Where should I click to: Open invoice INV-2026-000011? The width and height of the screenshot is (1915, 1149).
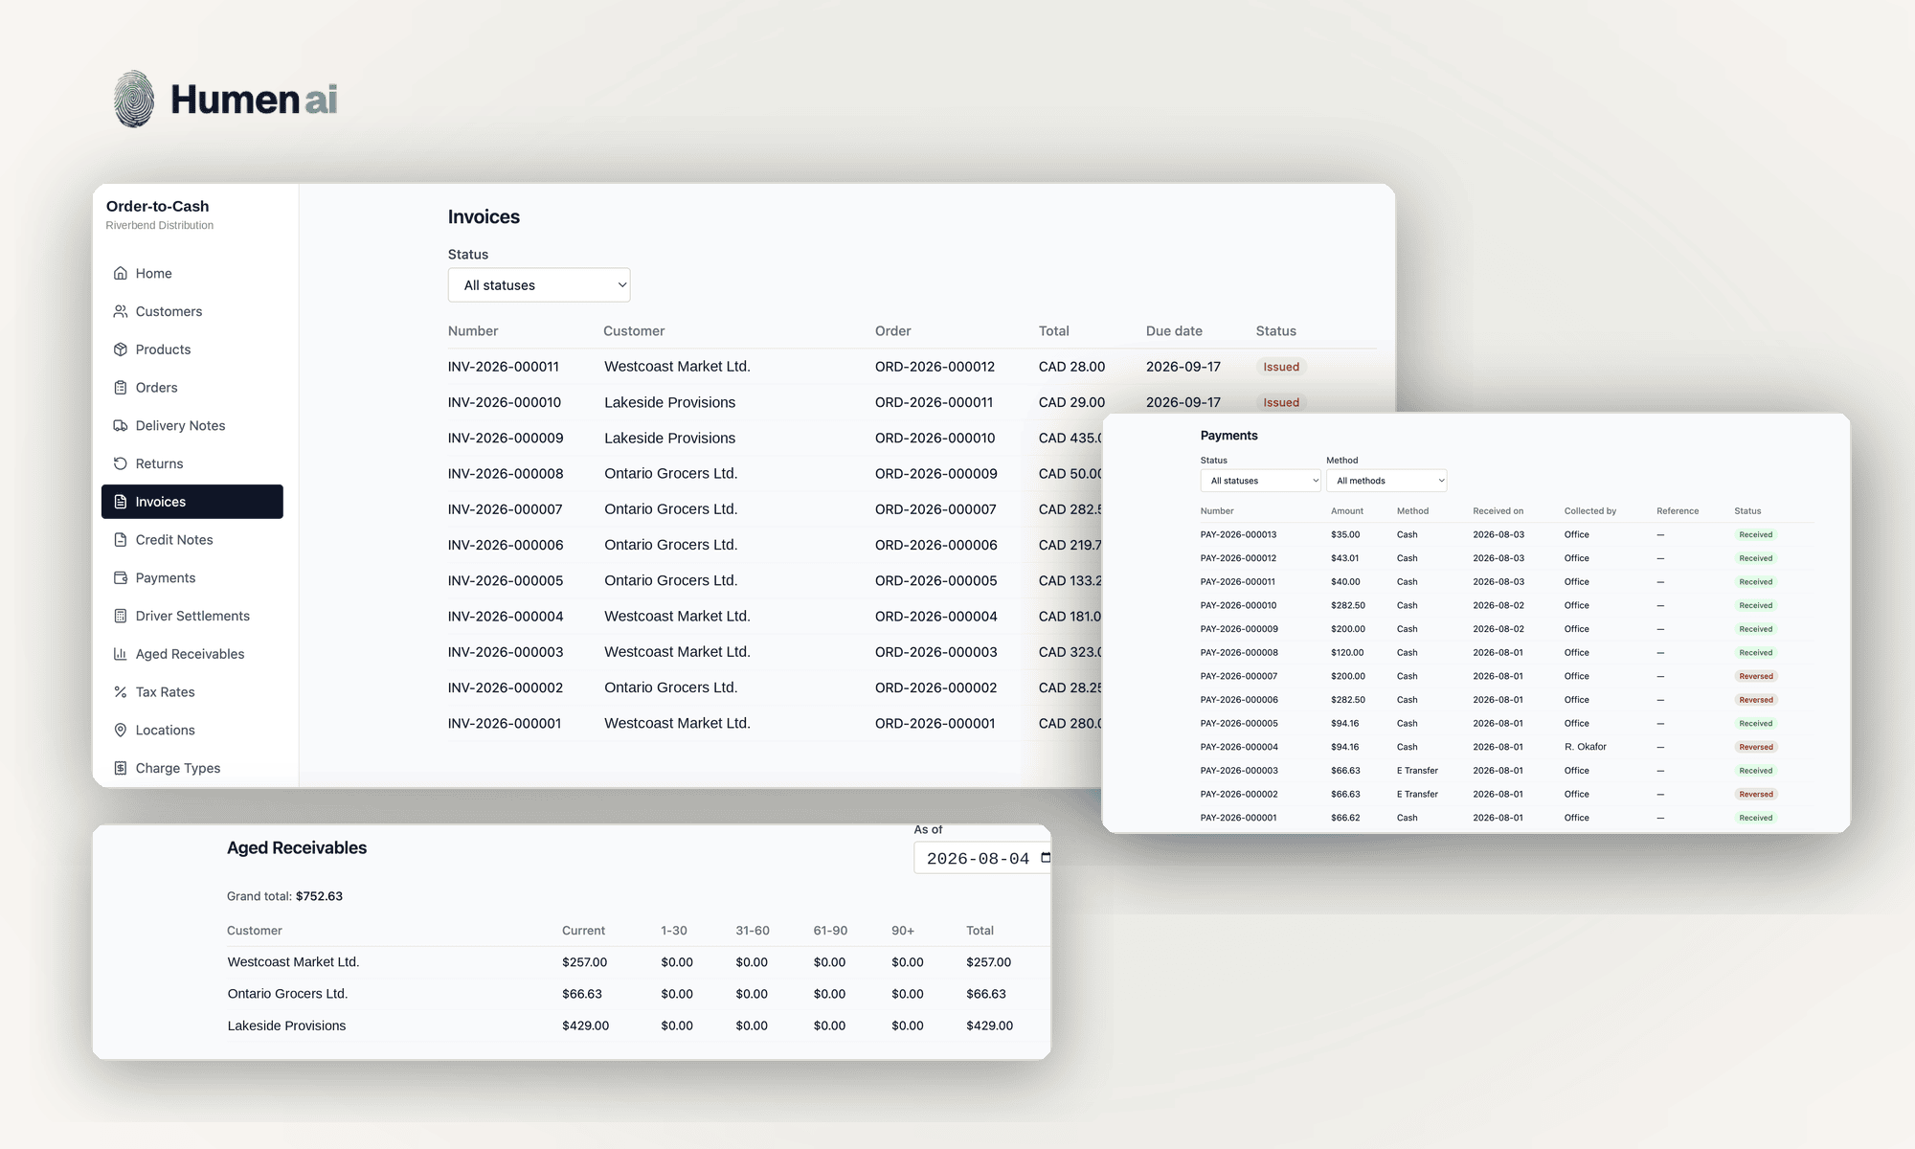click(x=503, y=367)
